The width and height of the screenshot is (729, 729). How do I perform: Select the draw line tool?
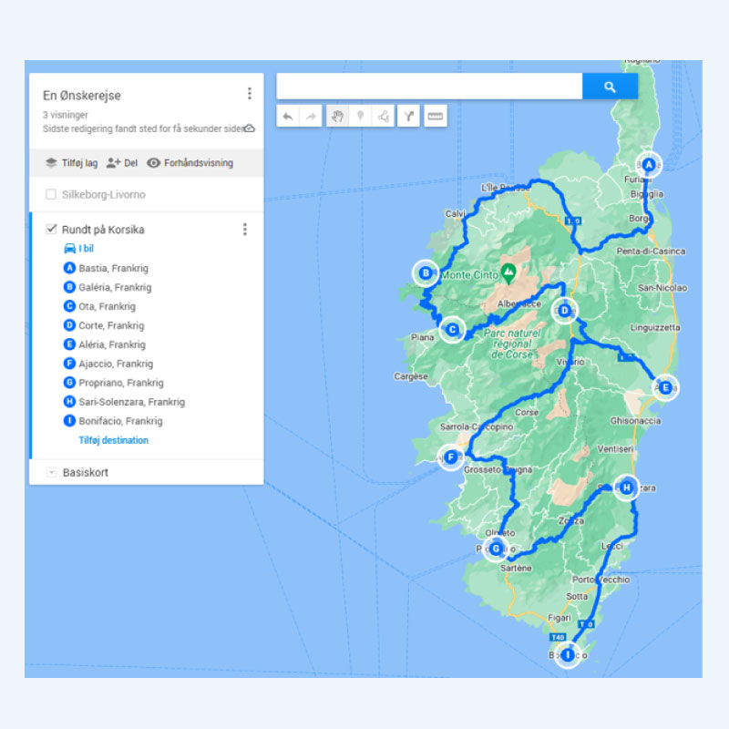point(383,117)
